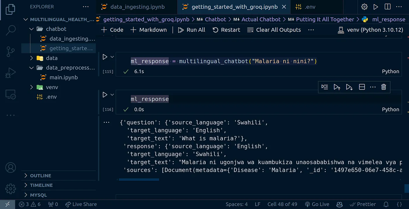Screen dimensions: 409x209
Task: Toggle the split editor layout button
Action: tap(387, 7)
